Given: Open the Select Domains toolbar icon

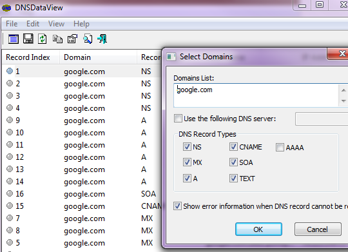Looking at the screenshot, I should (x=14, y=39).
